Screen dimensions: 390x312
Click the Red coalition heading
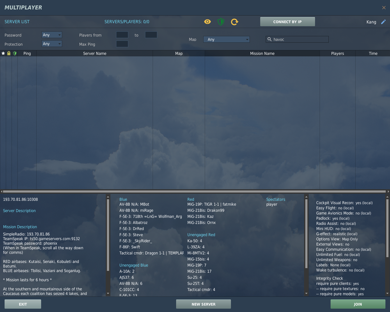(191, 200)
